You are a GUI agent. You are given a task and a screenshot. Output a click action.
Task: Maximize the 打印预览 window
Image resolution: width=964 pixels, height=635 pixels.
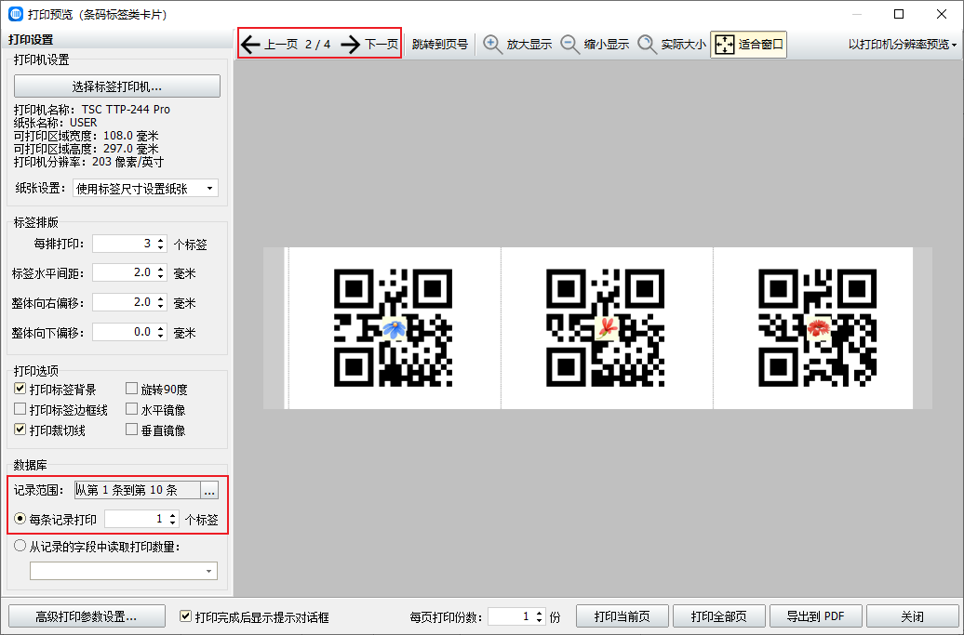pos(899,14)
